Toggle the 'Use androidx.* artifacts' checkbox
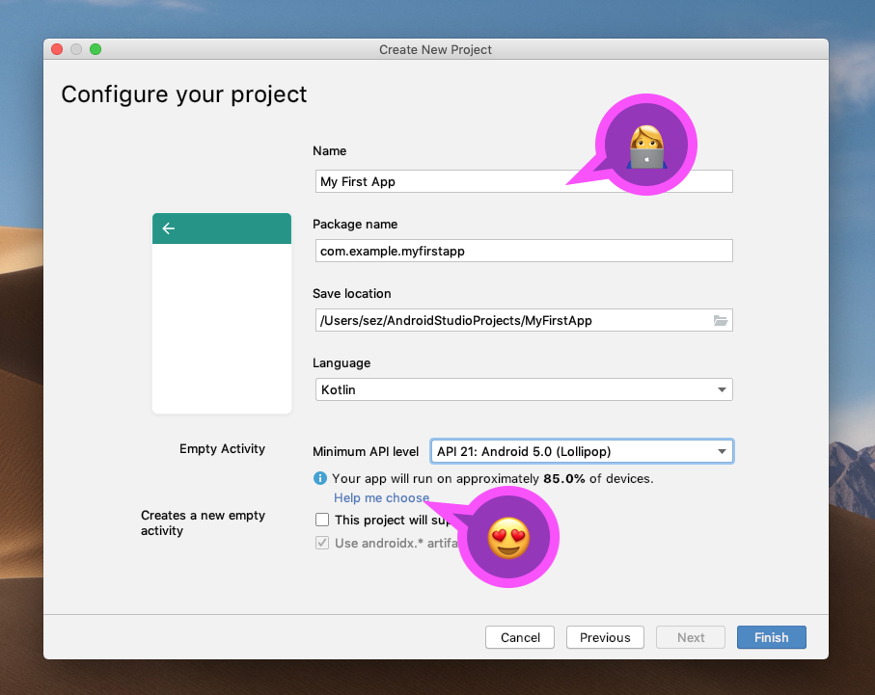The height and width of the screenshot is (695, 875). point(322,543)
